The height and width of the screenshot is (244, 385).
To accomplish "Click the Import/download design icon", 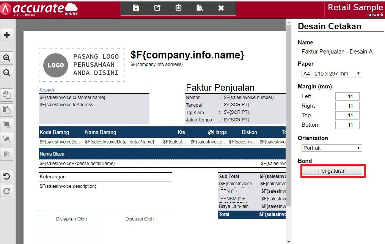I will (178, 8).
